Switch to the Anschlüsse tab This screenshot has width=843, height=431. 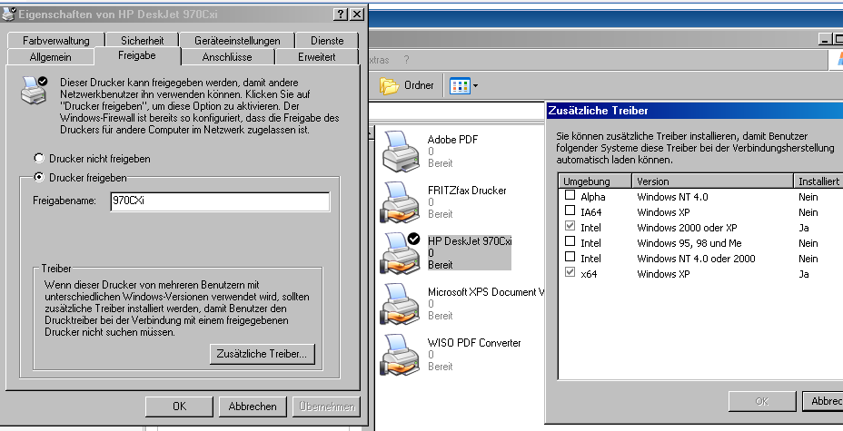227,57
